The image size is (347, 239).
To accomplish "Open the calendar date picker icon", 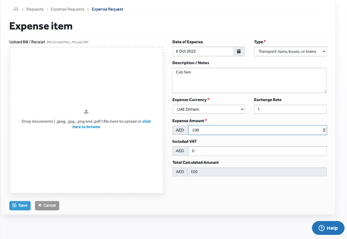I will pyautogui.click(x=239, y=51).
